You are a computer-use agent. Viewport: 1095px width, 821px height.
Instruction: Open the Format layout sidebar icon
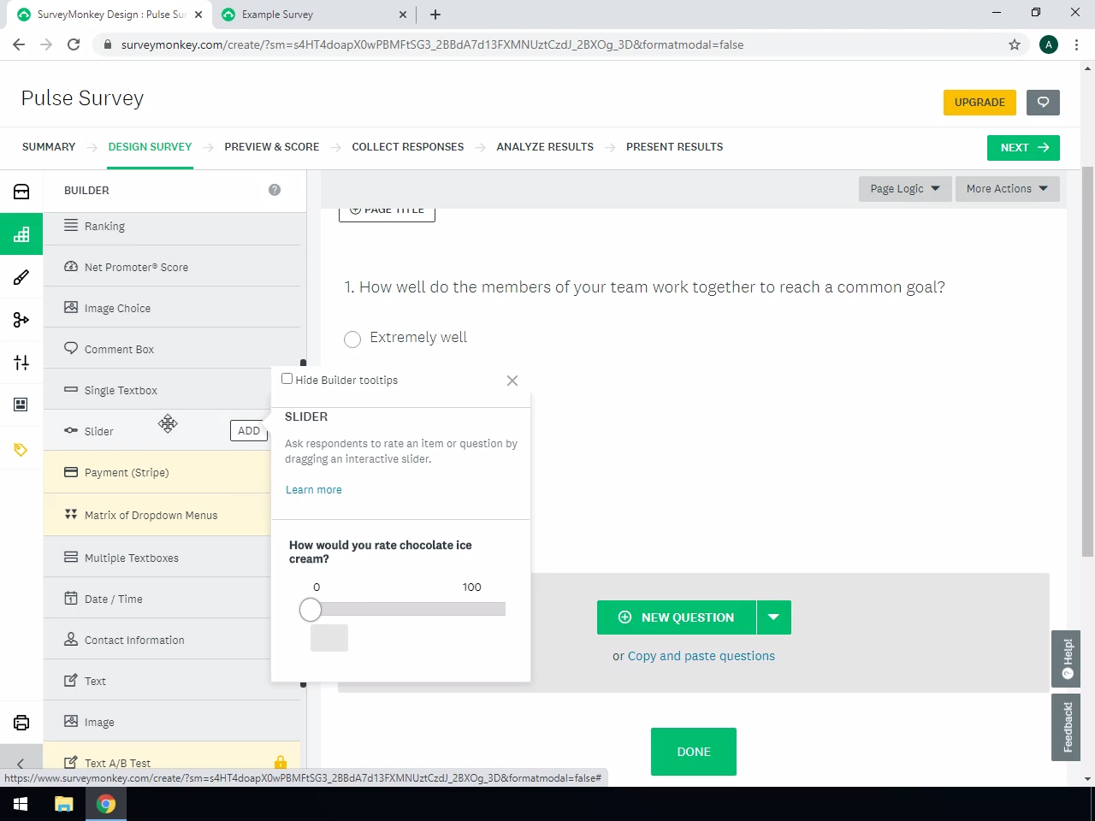(x=21, y=405)
